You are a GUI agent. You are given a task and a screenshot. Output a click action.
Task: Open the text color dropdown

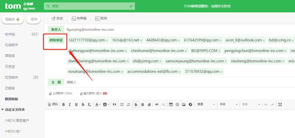click(98, 104)
